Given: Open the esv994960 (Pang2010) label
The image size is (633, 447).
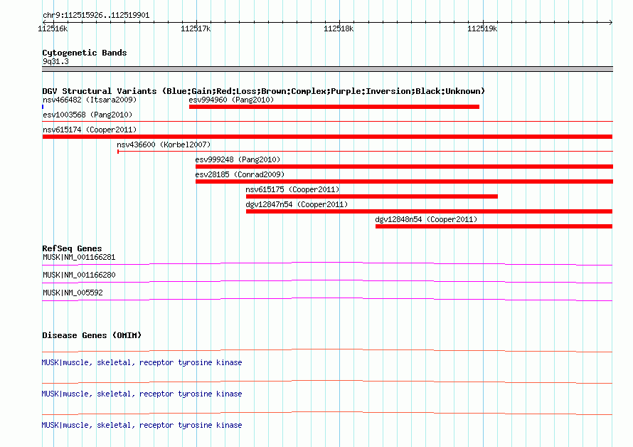Looking at the screenshot, I should click(x=231, y=100).
